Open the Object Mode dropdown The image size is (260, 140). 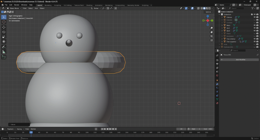tap(14, 8)
